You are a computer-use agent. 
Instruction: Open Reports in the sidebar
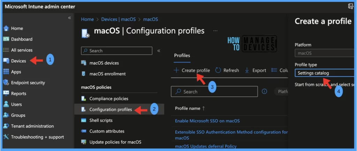18,93
